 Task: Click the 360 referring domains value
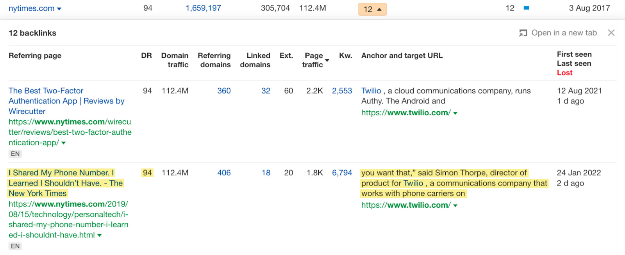[x=224, y=91]
